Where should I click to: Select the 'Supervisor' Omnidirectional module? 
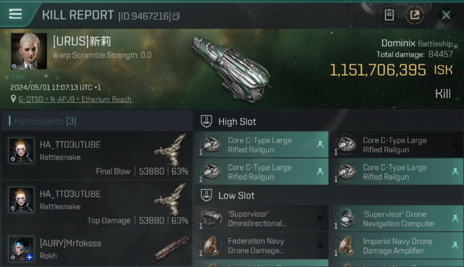[261, 219]
